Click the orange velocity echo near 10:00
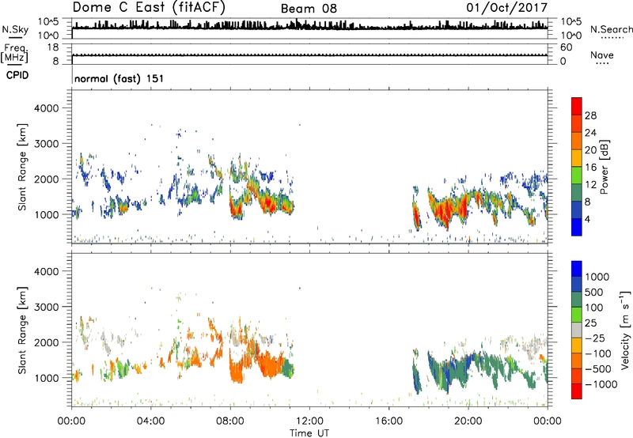This screenshot has height=438, width=633. 270,364
